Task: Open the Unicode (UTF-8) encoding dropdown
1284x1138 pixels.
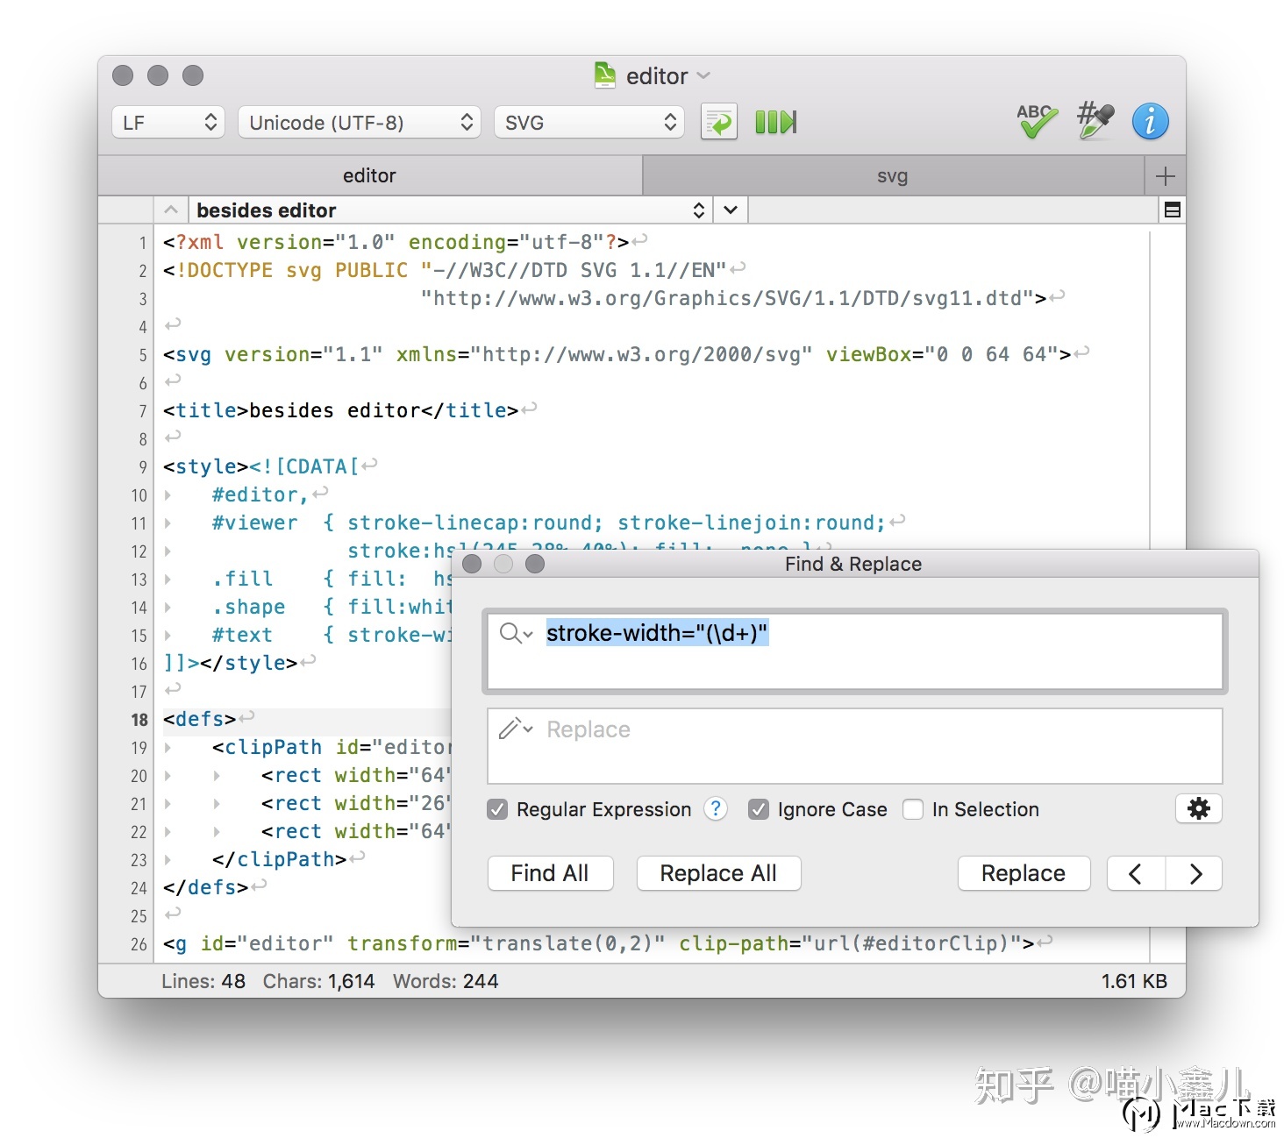Action: [x=358, y=122]
